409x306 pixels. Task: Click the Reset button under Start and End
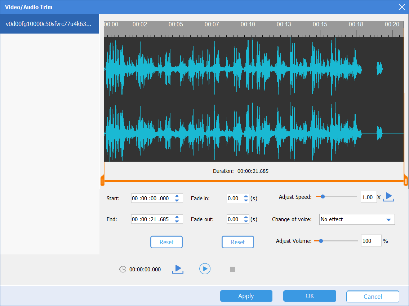[x=166, y=242]
